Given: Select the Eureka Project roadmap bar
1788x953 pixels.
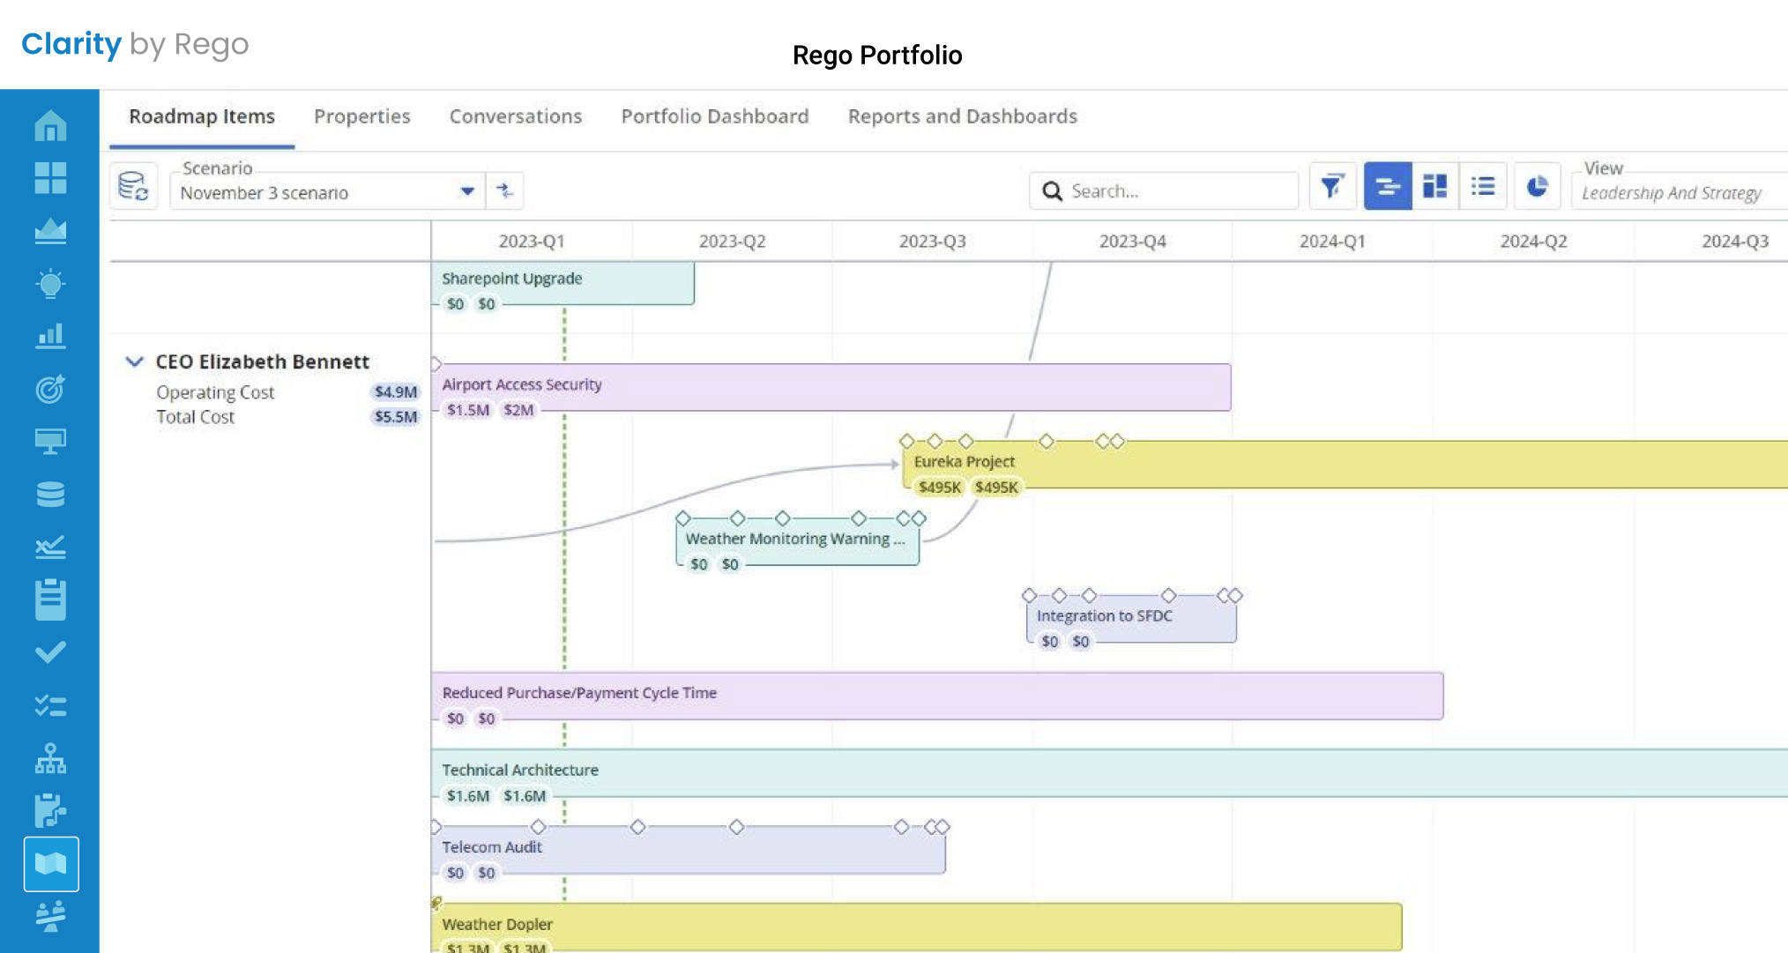Looking at the screenshot, I should 1345,465.
